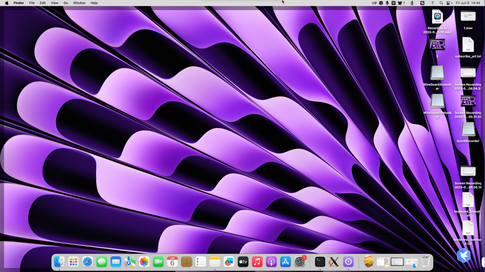Open the package box app in Dock
The width and height of the screenshot is (485, 272).
368,262
